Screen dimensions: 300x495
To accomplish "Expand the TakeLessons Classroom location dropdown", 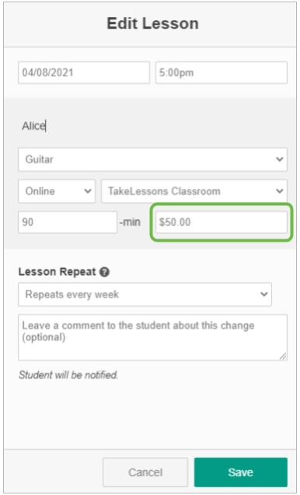I will pos(194,191).
